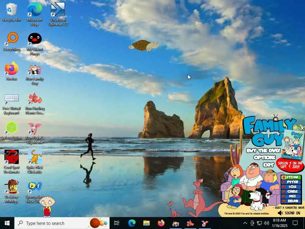Screen dimensions: 305x229
Task: Select the My Friend Pingu shortcut
Action: 35,44
